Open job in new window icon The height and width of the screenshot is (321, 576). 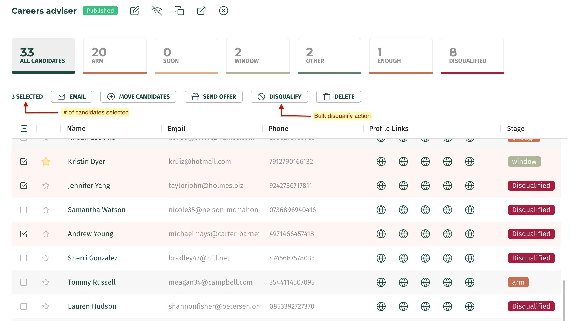tap(201, 11)
